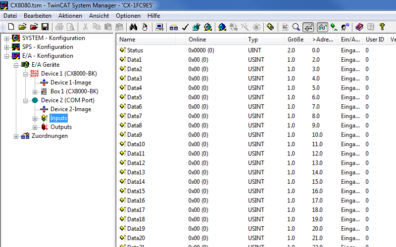This screenshot has width=396, height=247.
Task: Open an existing configuration file
Action: [x=22, y=27]
